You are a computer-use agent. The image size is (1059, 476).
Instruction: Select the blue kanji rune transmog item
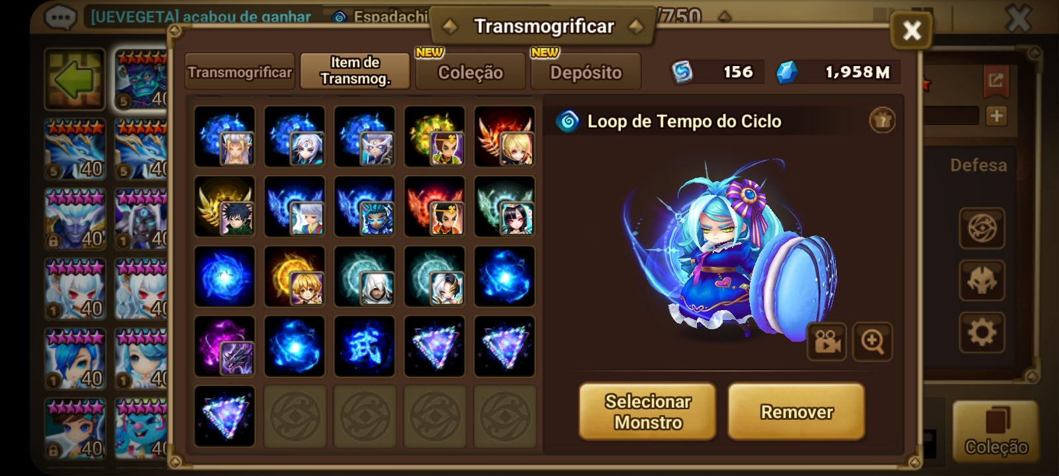pos(364,346)
